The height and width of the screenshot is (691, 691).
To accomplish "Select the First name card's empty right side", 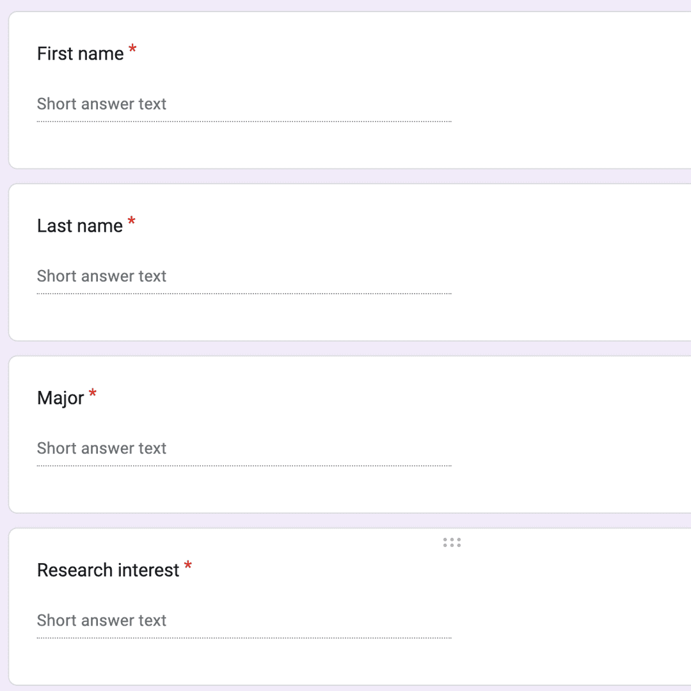I will (576, 90).
